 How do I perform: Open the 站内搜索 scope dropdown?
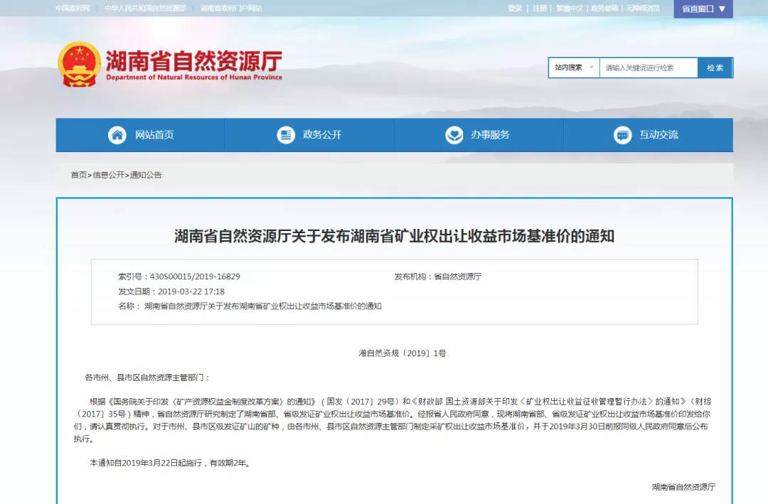click(x=574, y=68)
